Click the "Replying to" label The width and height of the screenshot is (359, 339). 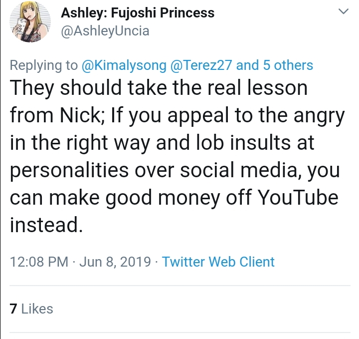click(44, 65)
